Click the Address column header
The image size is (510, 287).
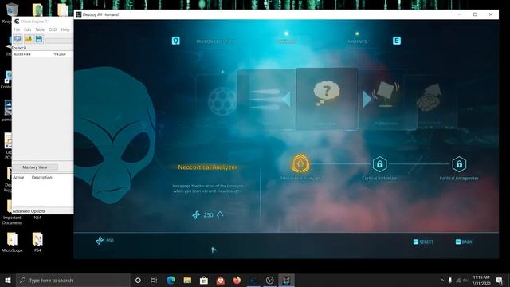22,54
